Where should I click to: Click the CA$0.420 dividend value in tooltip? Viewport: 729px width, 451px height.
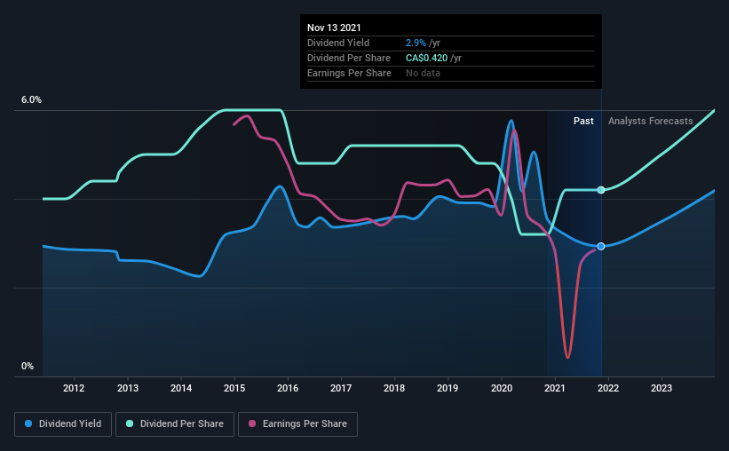427,58
